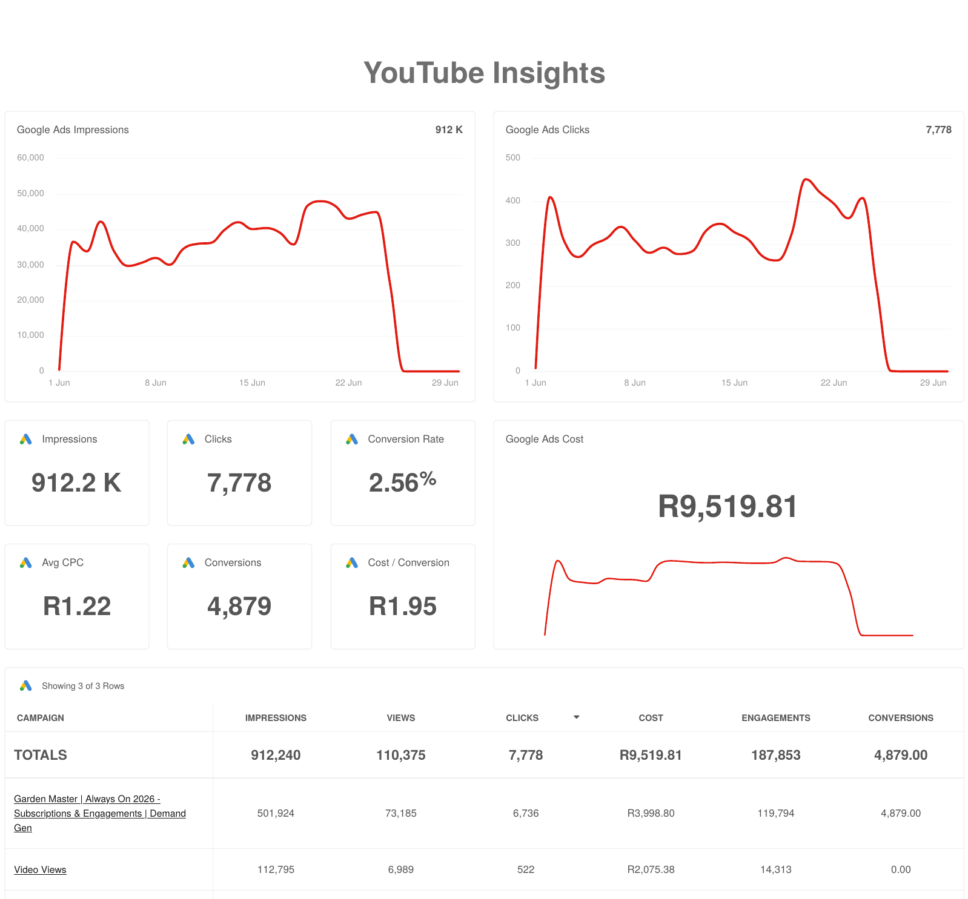Sort table by the COST column header
This screenshot has width=968, height=899.
pos(651,718)
